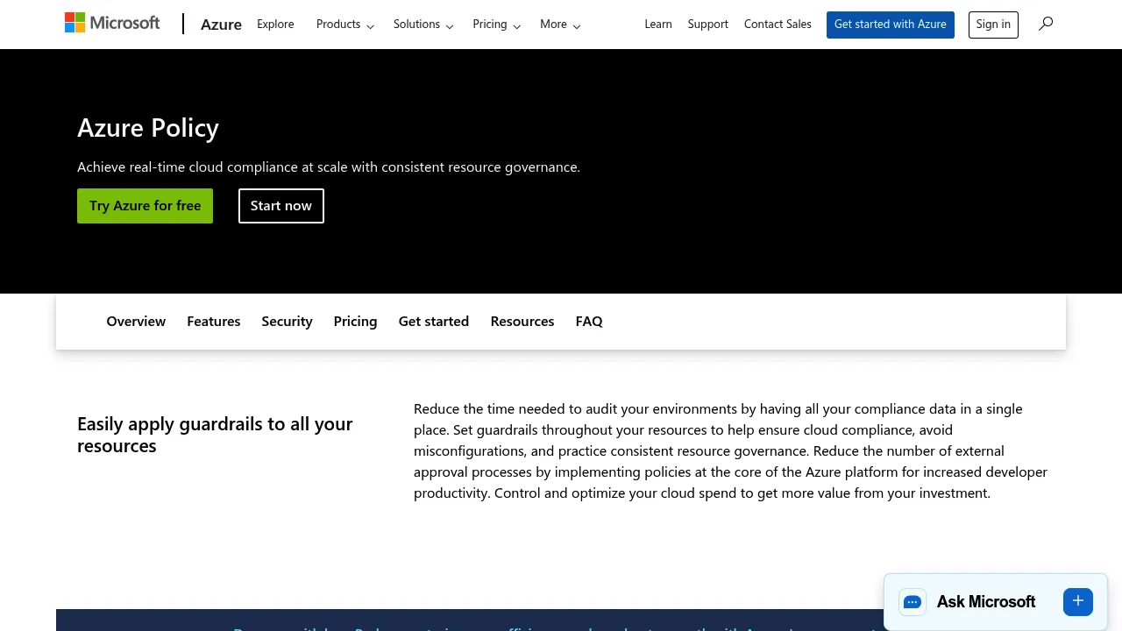This screenshot has height=631, width=1122.
Task: Click the Sign in button
Action: pos(993,25)
